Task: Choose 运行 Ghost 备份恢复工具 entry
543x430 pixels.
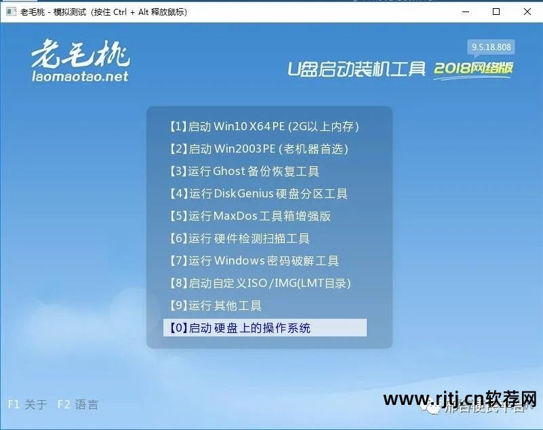Action: point(244,171)
